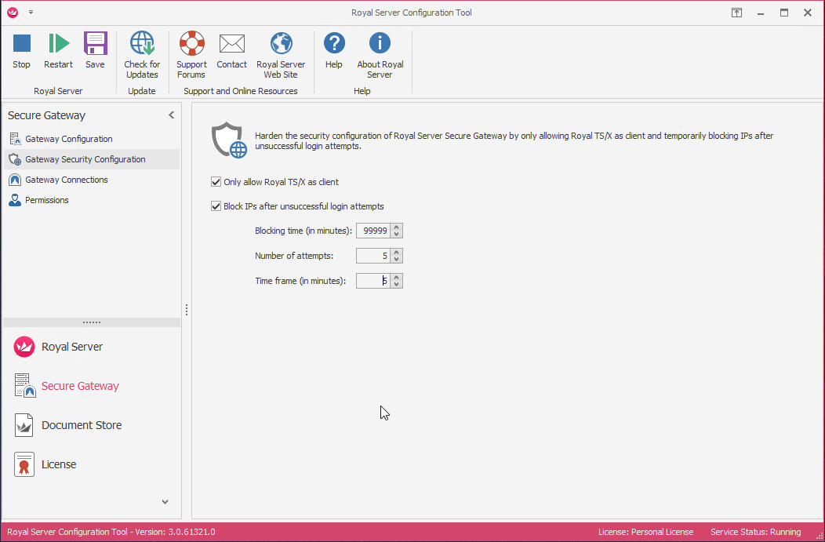Click the Royal Server app logo in title bar
The height and width of the screenshot is (542, 825).
point(13,13)
